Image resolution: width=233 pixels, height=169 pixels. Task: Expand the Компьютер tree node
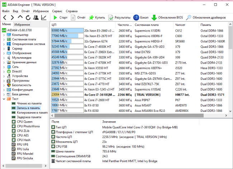pyautogui.click(x=4, y=35)
